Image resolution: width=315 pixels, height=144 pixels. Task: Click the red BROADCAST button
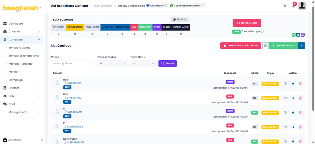tap(247, 23)
